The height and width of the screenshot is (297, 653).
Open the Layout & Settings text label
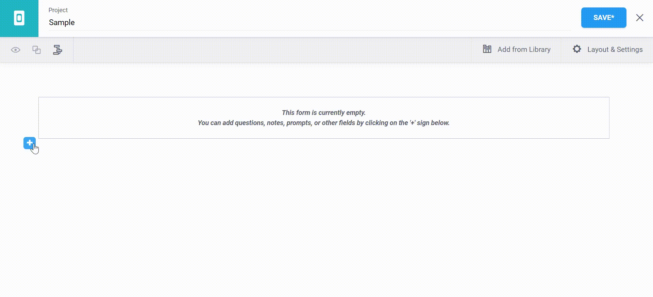[x=615, y=49]
